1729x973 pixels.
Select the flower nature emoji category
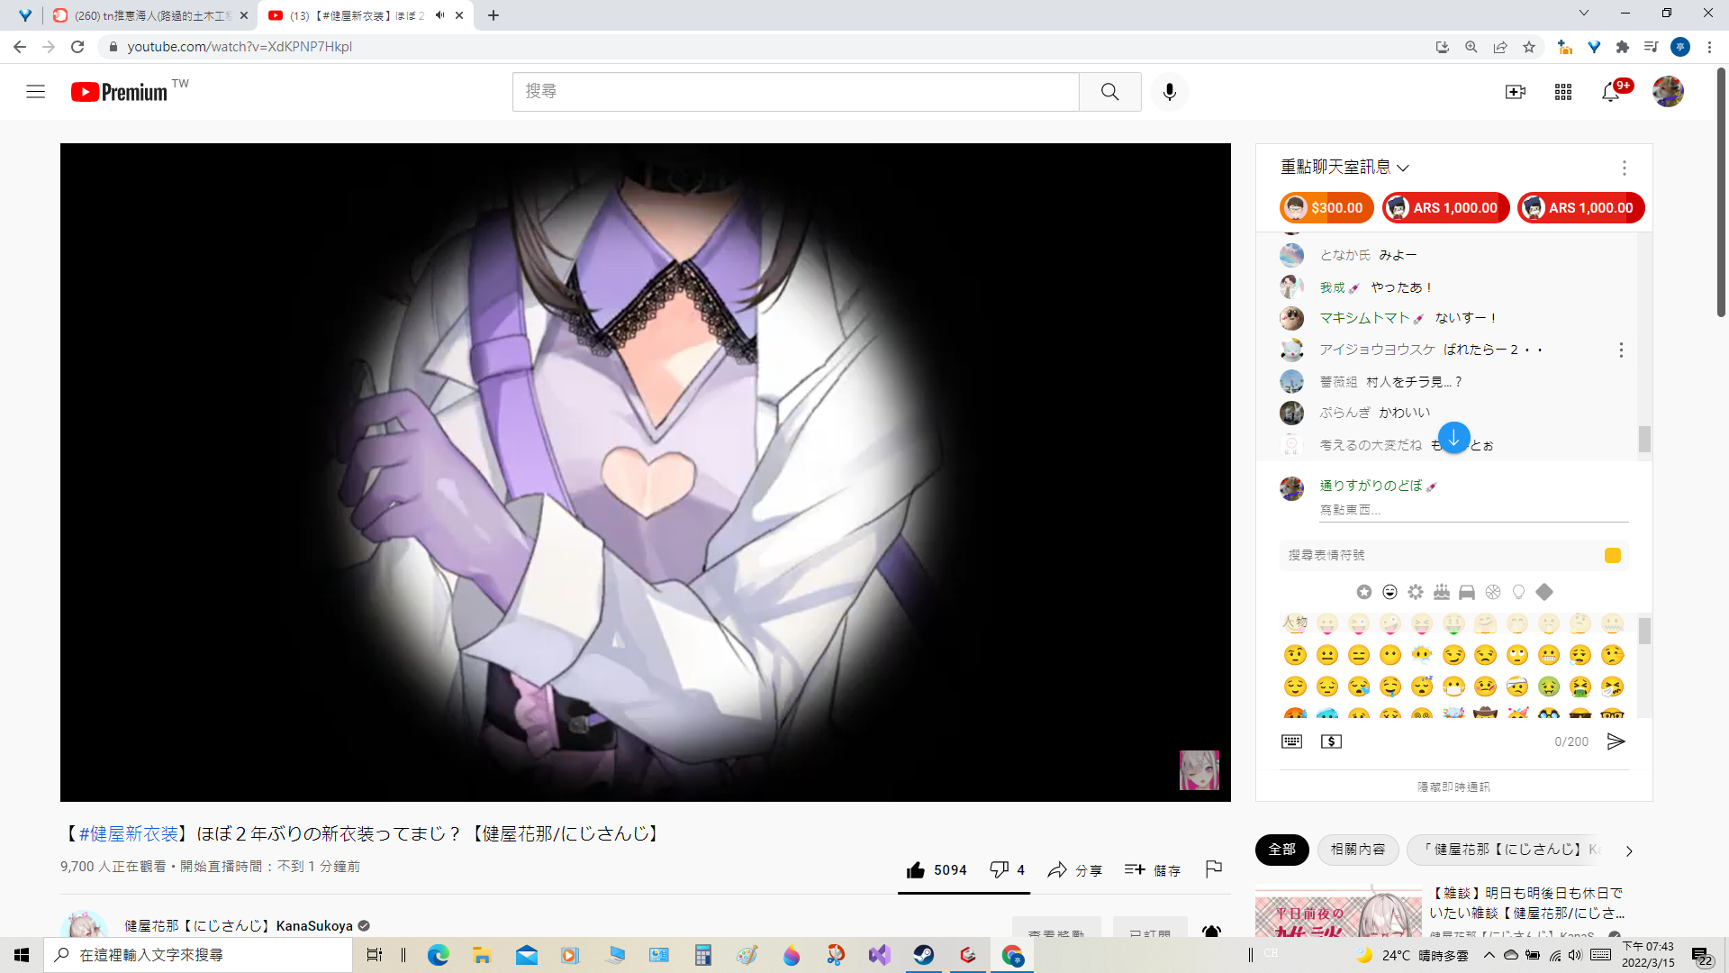(1416, 592)
